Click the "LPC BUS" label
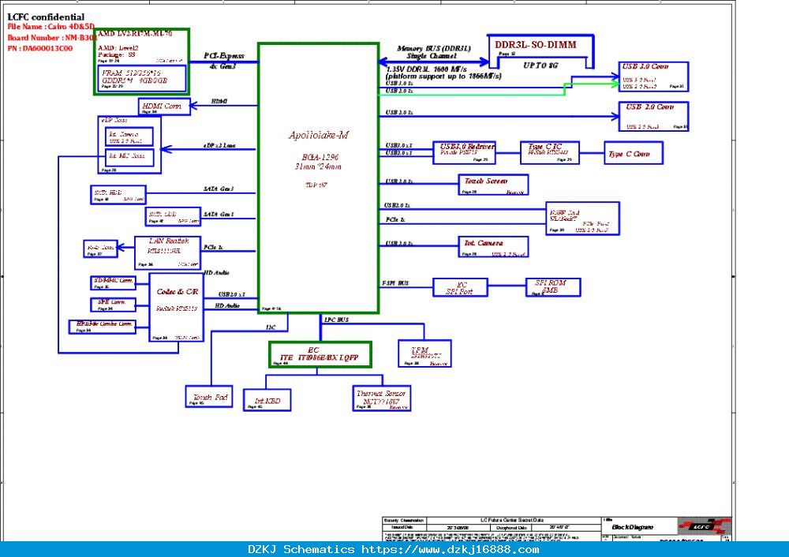Screen dimensions: 789x557 tap(336, 320)
